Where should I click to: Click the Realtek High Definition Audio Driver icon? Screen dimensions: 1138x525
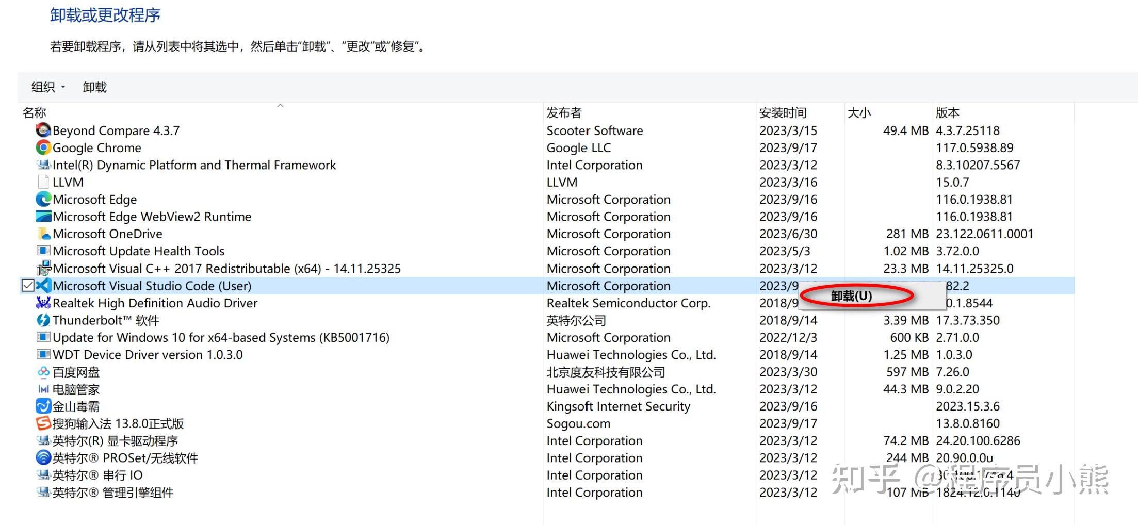(43, 303)
